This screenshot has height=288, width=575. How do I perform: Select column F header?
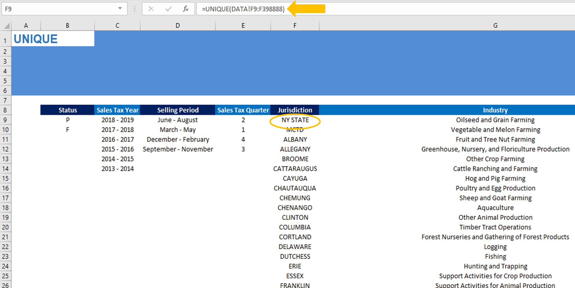click(x=295, y=26)
